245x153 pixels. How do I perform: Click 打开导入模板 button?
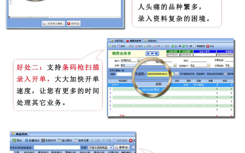[53, 24]
